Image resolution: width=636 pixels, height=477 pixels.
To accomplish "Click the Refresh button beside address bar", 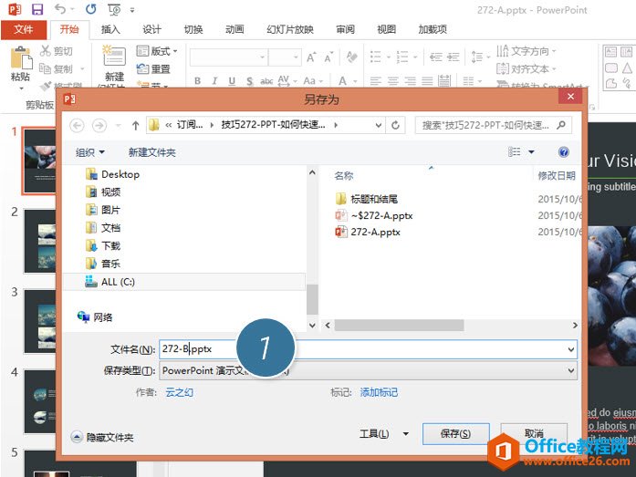I will [x=395, y=125].
